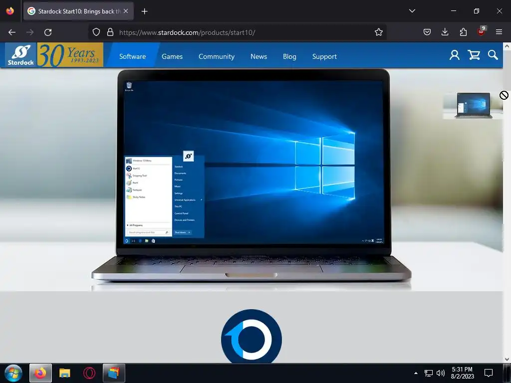This screenshot has width=511, height=383.
Task: Save page to Pocket
Action: tap(427, 32)
